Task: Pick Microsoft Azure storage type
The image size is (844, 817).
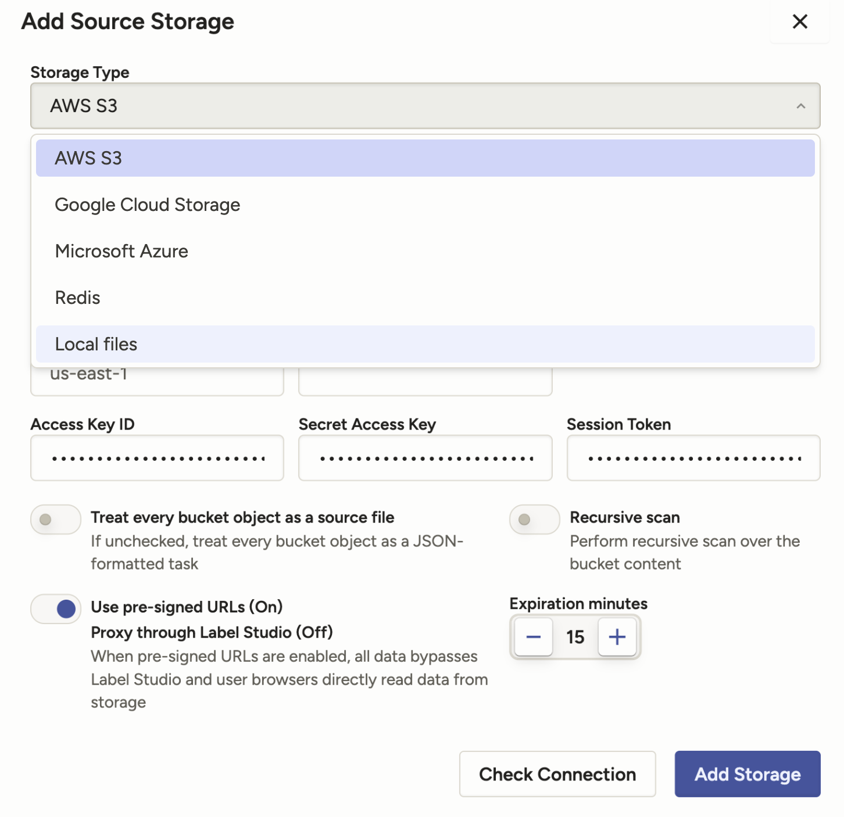Action: coord(425,251)
